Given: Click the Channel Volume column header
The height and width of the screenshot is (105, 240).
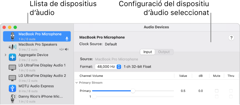Looking at the screenshot, I should tap(91, 76).
